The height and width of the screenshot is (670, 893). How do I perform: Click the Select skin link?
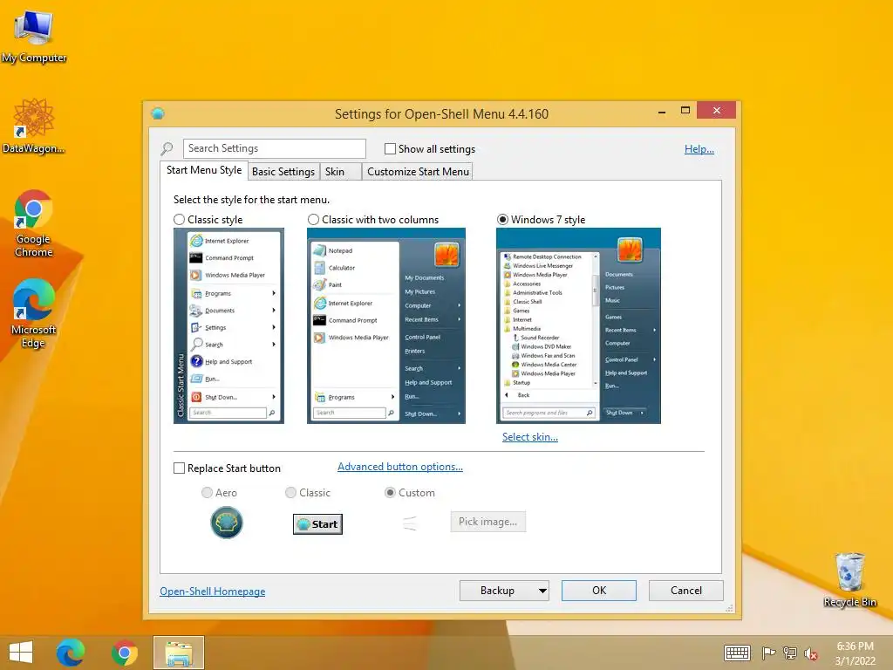coord(529,437)
